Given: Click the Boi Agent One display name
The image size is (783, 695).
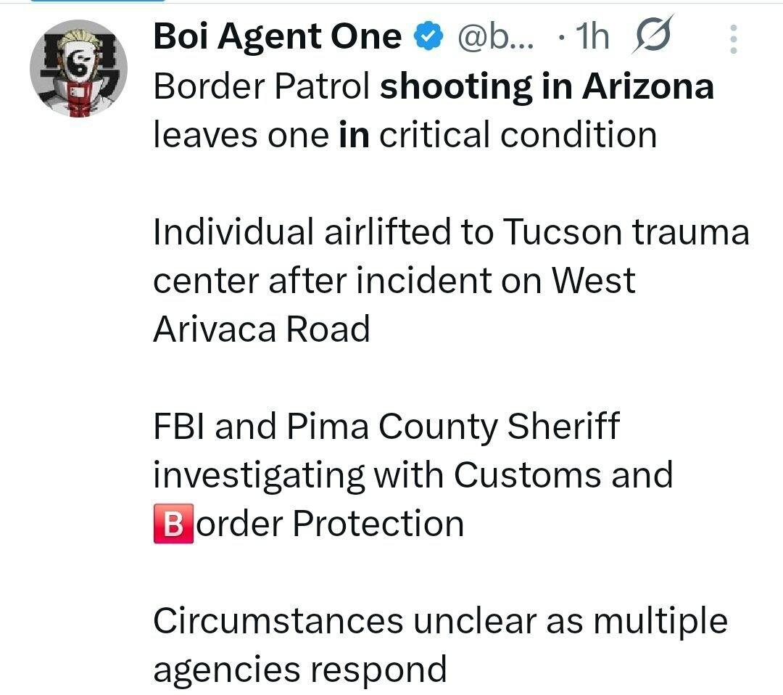Looking at the screenshot, I should (277, 36).
